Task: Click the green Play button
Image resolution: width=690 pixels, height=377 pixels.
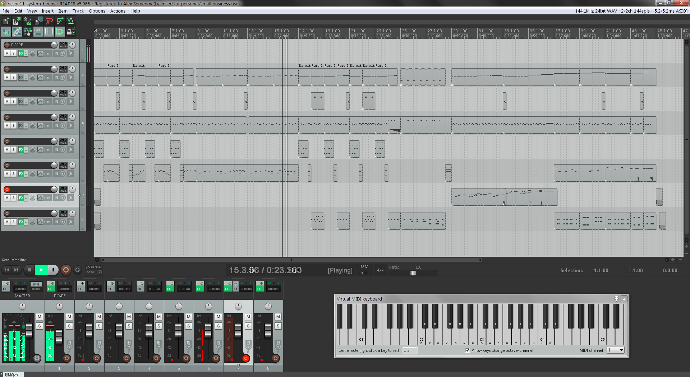Action: pyautogui.click(x=41, y=270)
